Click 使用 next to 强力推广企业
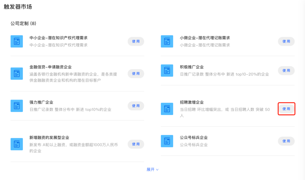 [x=136, y=106]
